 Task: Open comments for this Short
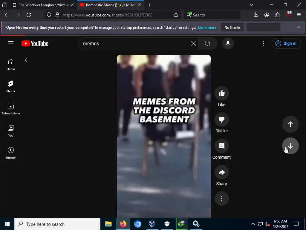click(221, 146)
